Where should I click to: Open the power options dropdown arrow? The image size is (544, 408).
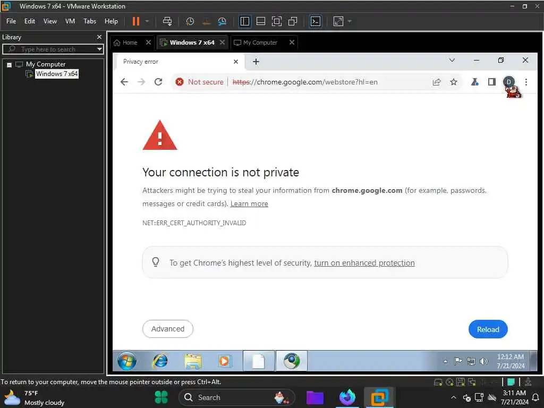click(x=147, y=21)
